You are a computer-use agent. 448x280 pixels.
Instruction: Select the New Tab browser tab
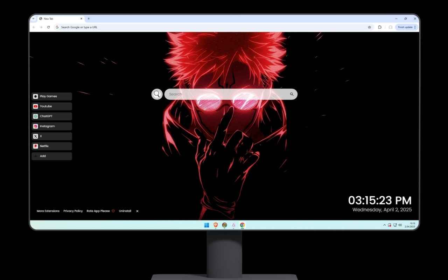click(61, 19)
